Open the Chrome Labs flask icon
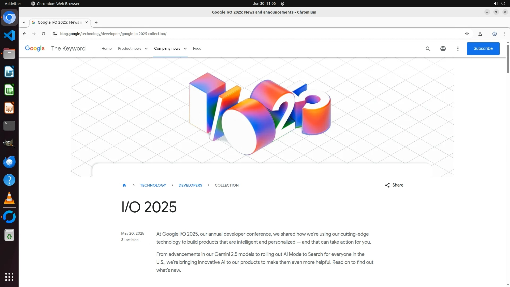 tap(480, 34)
